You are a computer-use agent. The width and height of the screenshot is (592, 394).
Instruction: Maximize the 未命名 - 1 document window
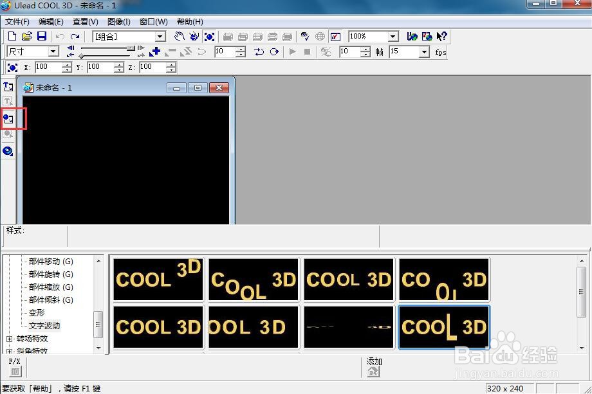(198, 88)
